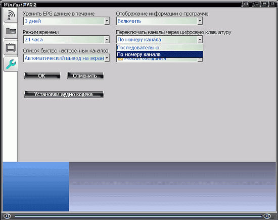Maximize the WinFast PVR2 window

(264, 4)
